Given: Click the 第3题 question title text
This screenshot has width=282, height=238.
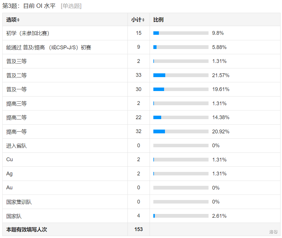Looking at the screenshot, I should pyautogui.click(x=29, y=6).
